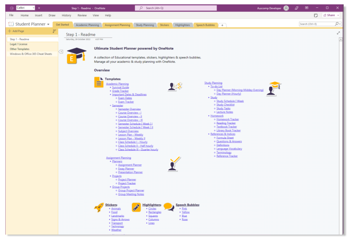Open the Academic Planning link
Image resolution: width=358 pixels, height=244 pixels.
pos(117,84)
